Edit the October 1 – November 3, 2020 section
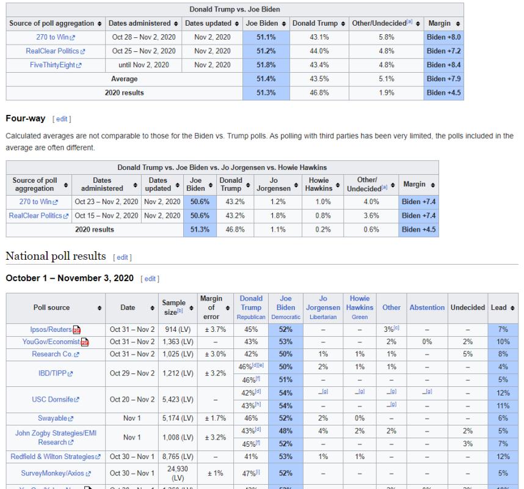The height and width of the screenshot is (489, 524). (150, 279)
